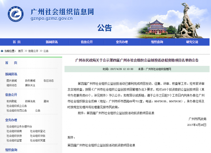
Task: Open the 新闻资讯 navigation bar item
Action: pos(52,42)
